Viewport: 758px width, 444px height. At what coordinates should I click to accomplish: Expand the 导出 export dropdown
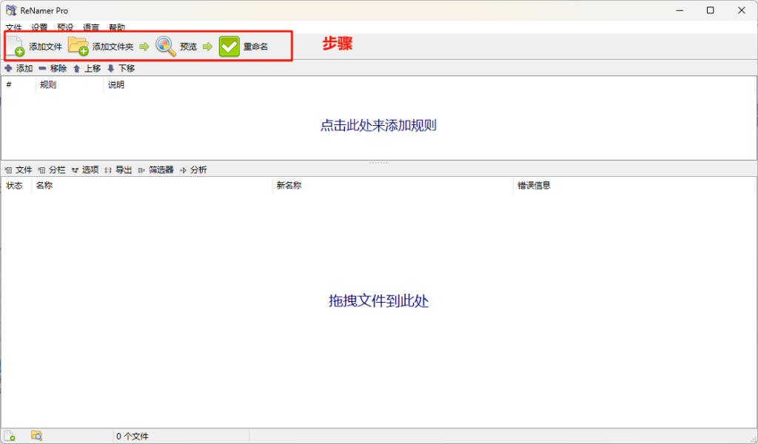click(x=118, y=169)
